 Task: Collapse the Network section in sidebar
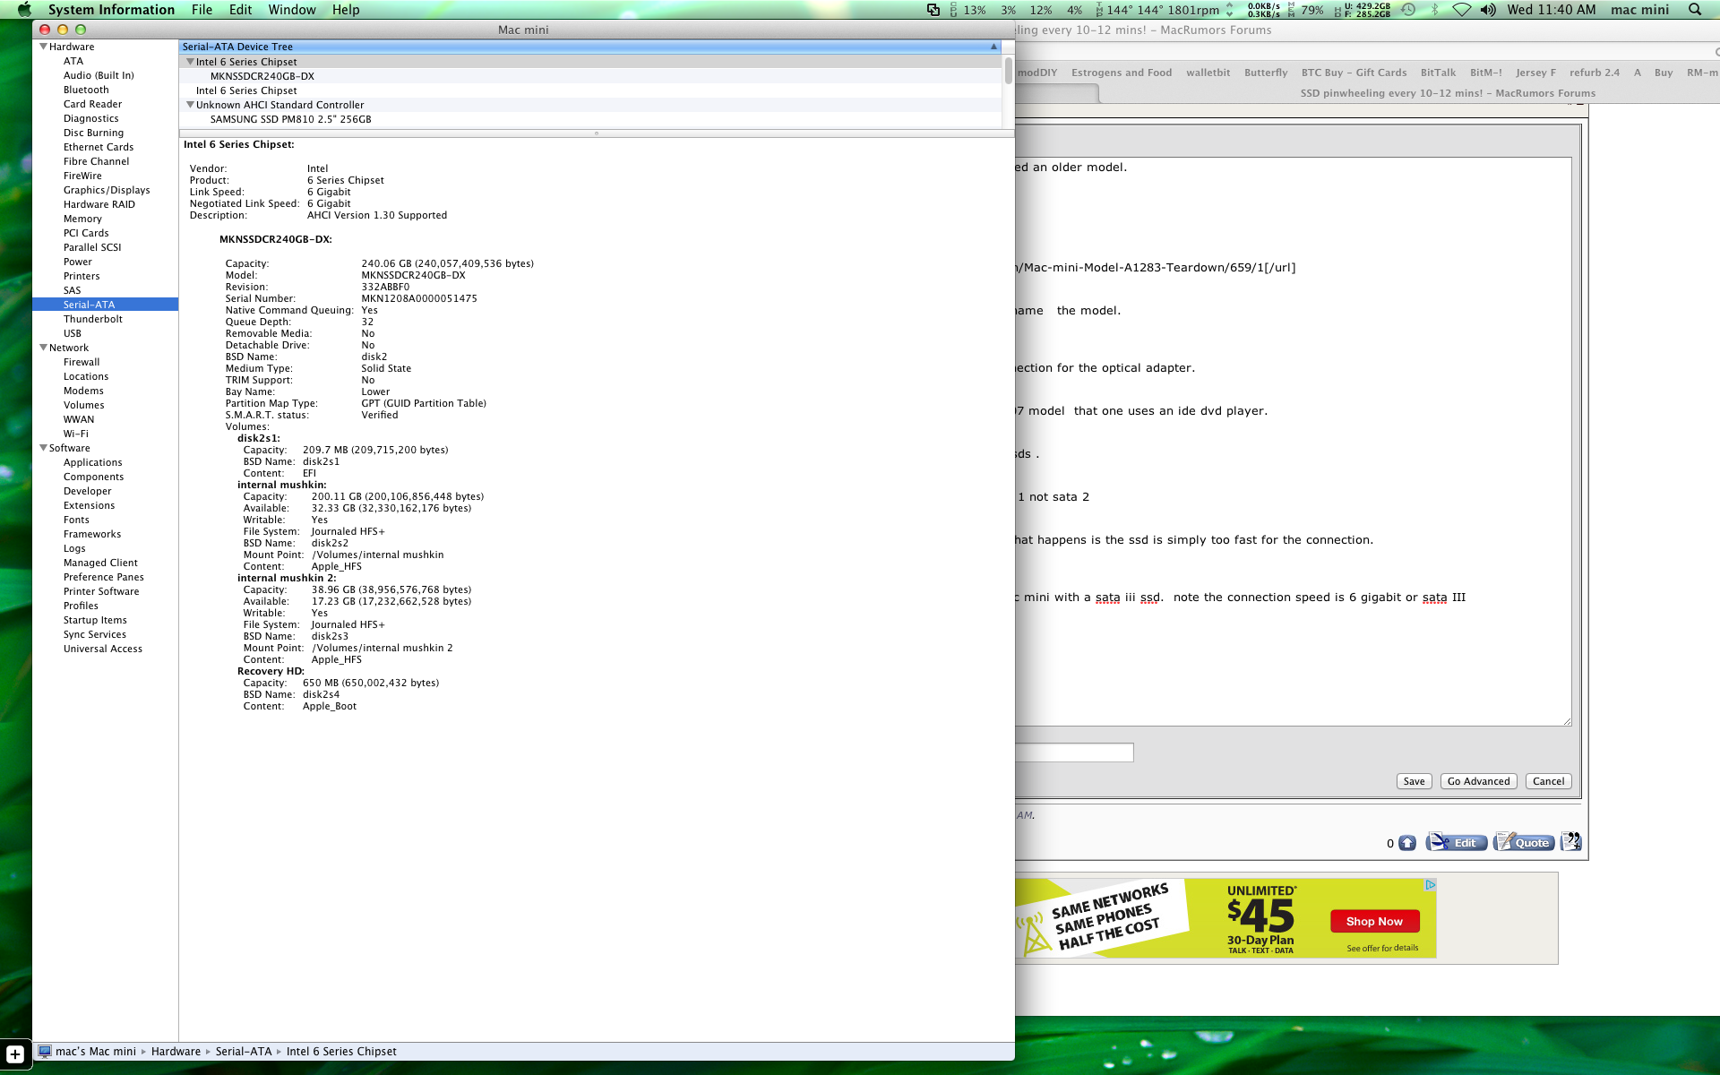coord(43,348)
